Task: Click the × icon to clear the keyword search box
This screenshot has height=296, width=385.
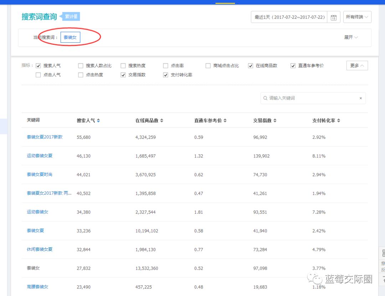Action: (360, 98)
